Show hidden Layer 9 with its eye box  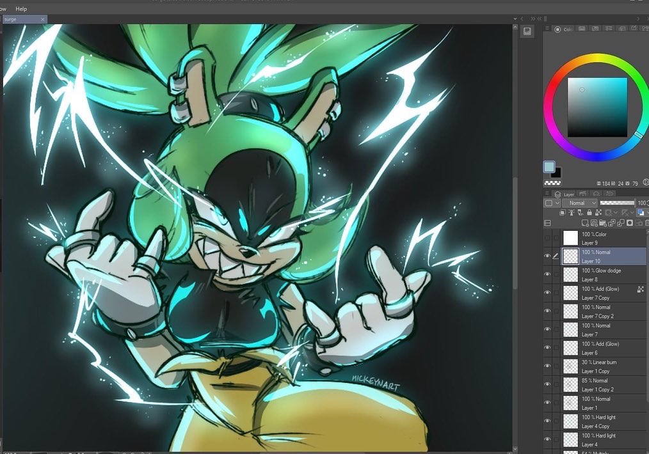click(547, 238)
